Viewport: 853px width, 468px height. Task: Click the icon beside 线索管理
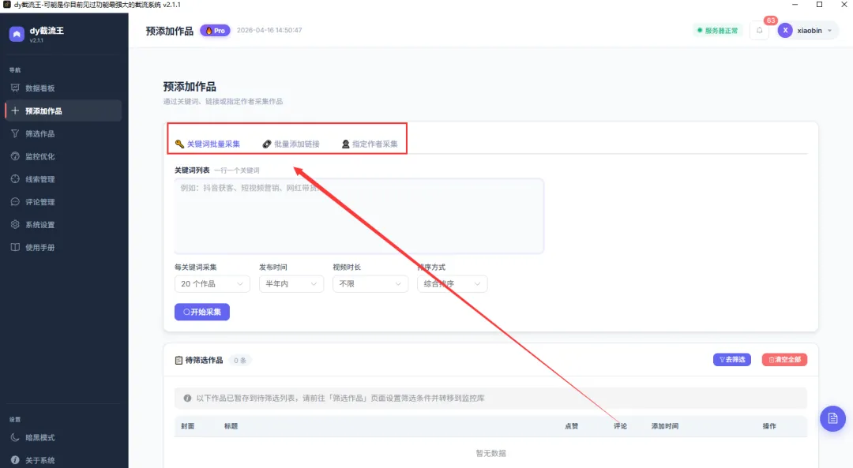tap(15, 179)
